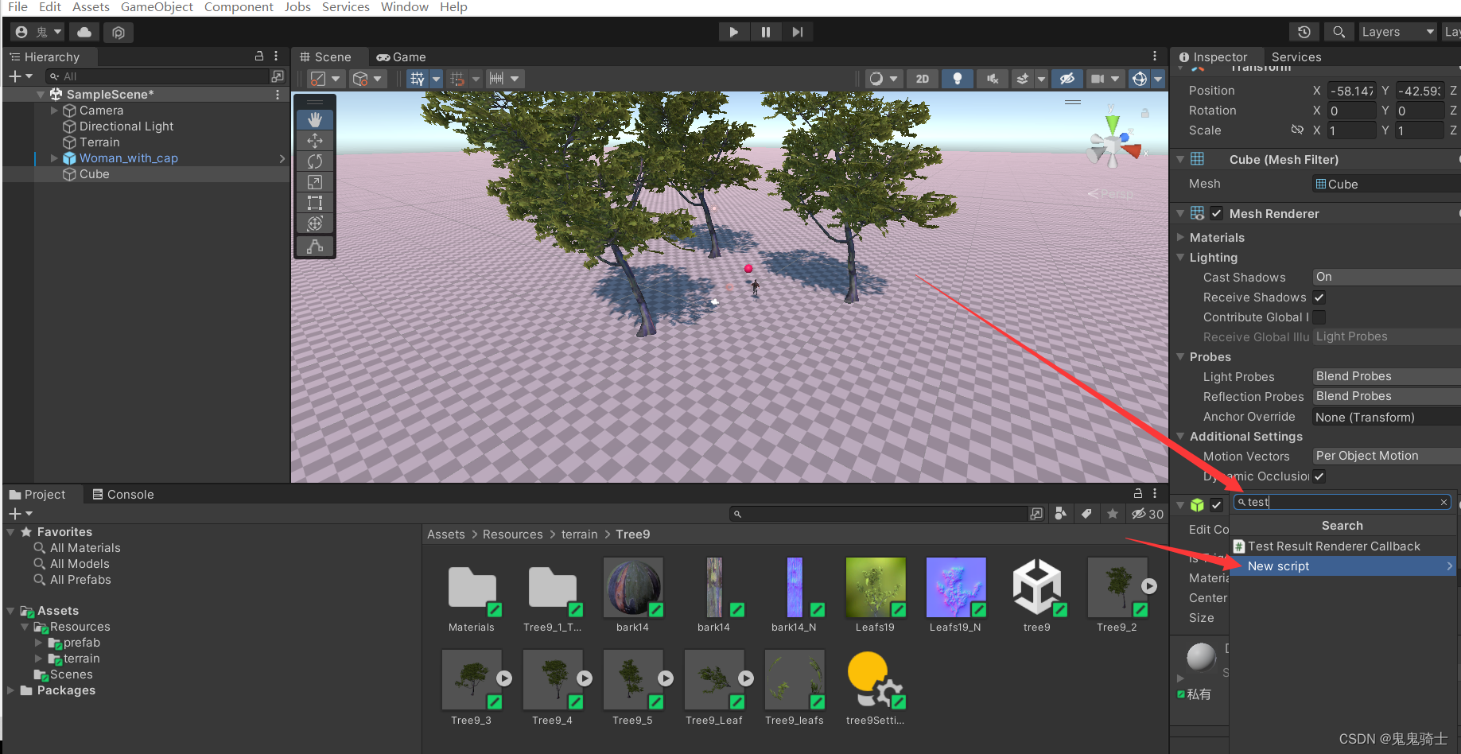Click the Play button
The height and width of the screenshot is (754, 1461).
tap(733, 32)
